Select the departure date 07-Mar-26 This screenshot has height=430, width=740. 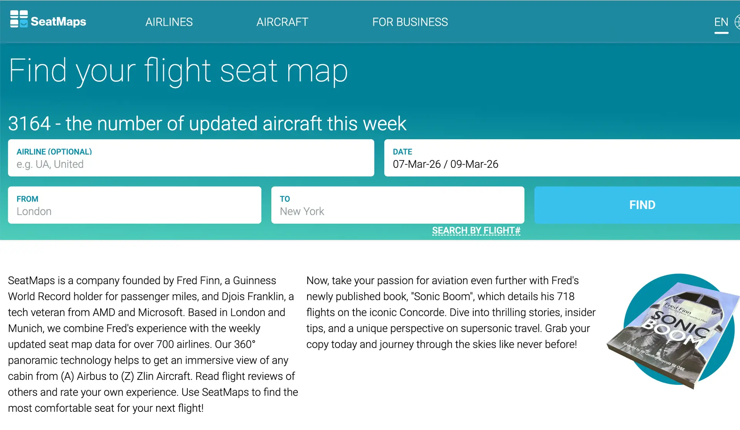(417, 164)
